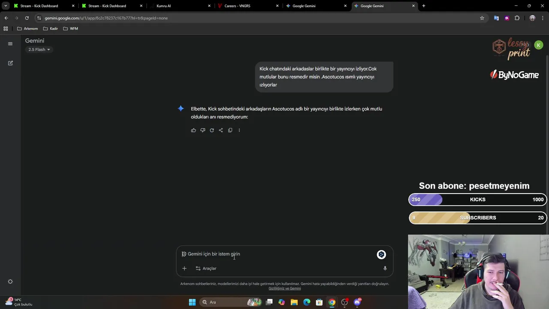
Task: Click the user prompt message bubble
Action: click(x=324, y=77)
